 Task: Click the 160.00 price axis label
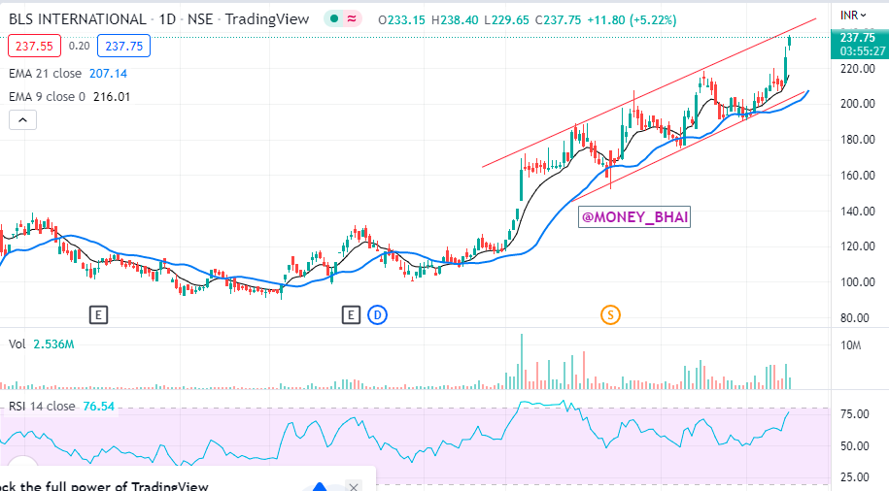[857, 176]
